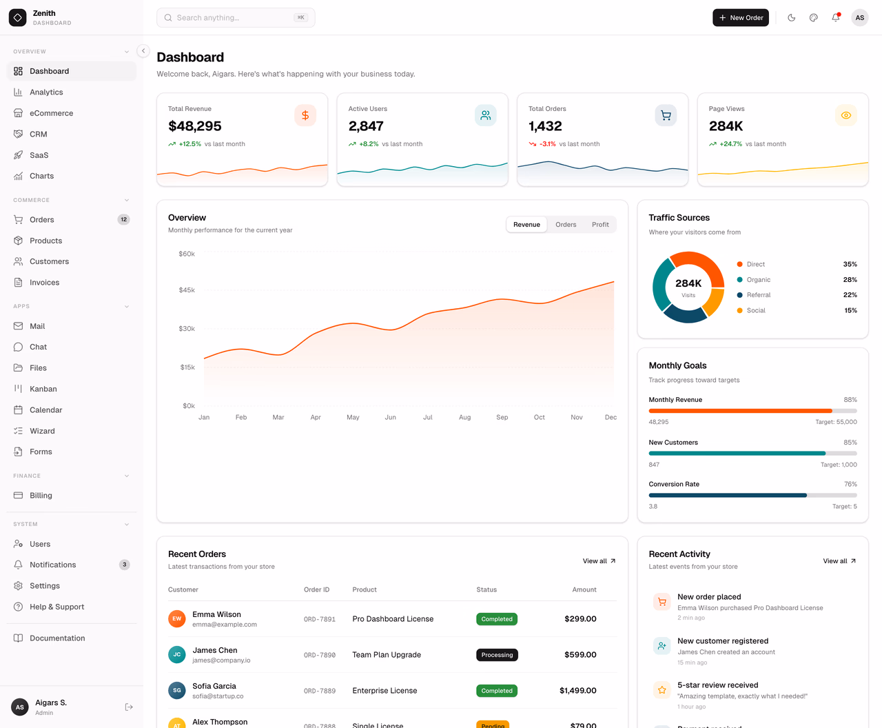Click the logout icon beside Aigars S.

click(x=129, y=707)
